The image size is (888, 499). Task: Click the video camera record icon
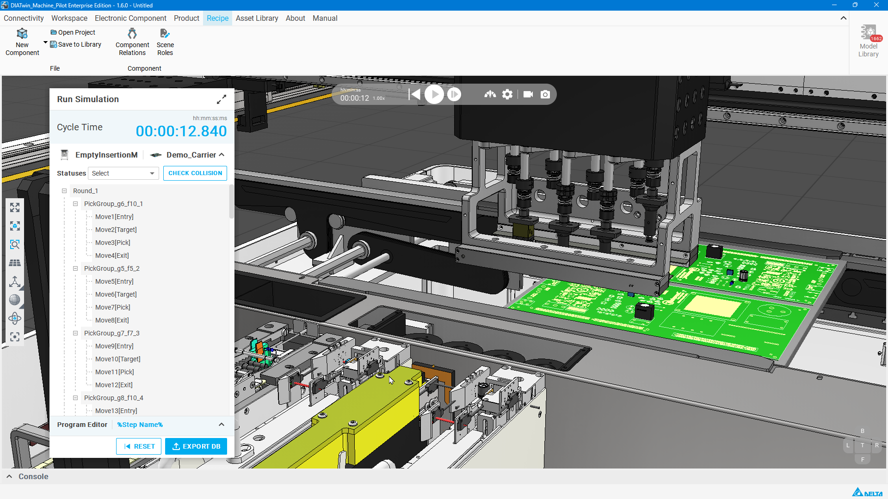[528, 94]
